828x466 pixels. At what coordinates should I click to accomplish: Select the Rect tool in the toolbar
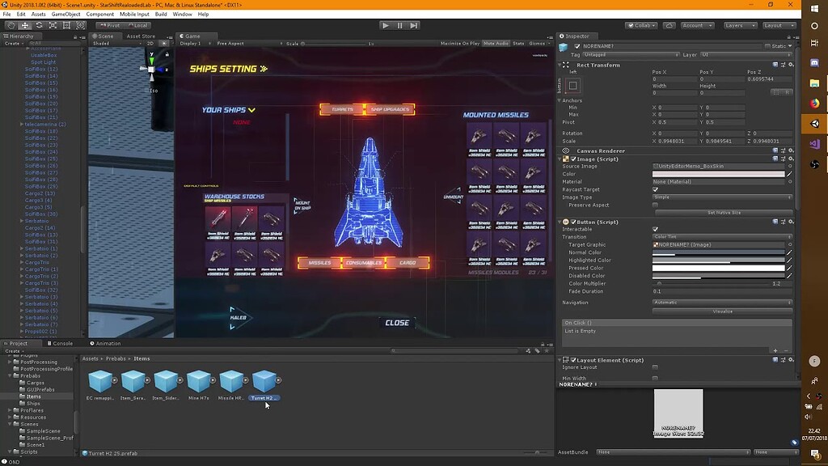coord(65,25)
